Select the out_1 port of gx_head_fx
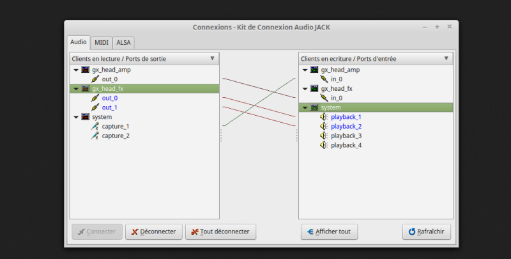The width and height of the screenshot is (511, 259). (110, 107)
